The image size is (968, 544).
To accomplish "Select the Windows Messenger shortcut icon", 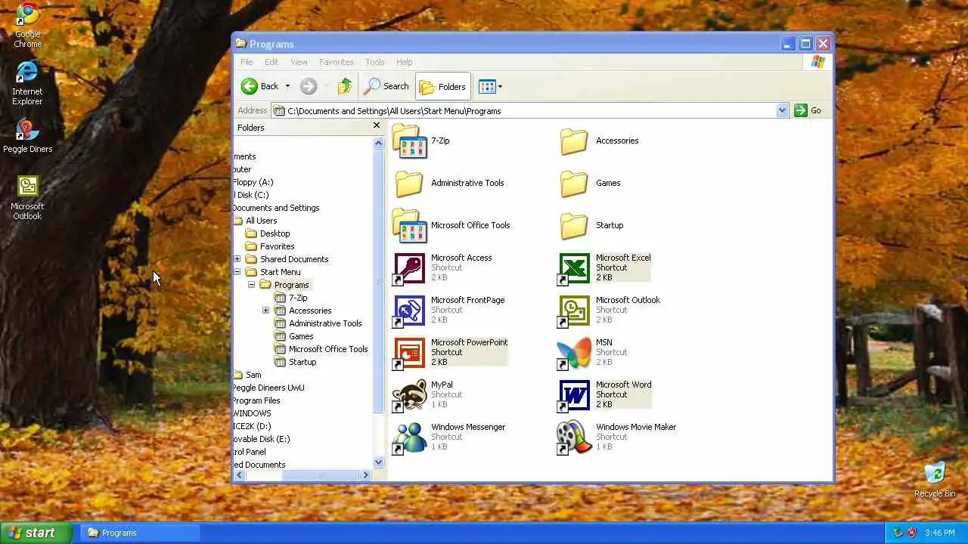I will click(x=409, y=437).
